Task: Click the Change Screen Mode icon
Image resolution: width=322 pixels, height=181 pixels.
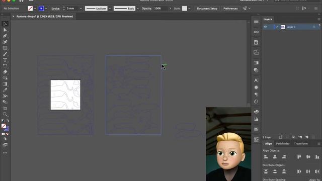Action: click(5, 145)
